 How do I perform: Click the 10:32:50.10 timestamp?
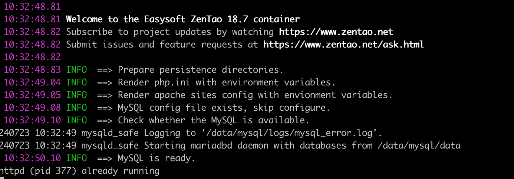pos(32,158)
